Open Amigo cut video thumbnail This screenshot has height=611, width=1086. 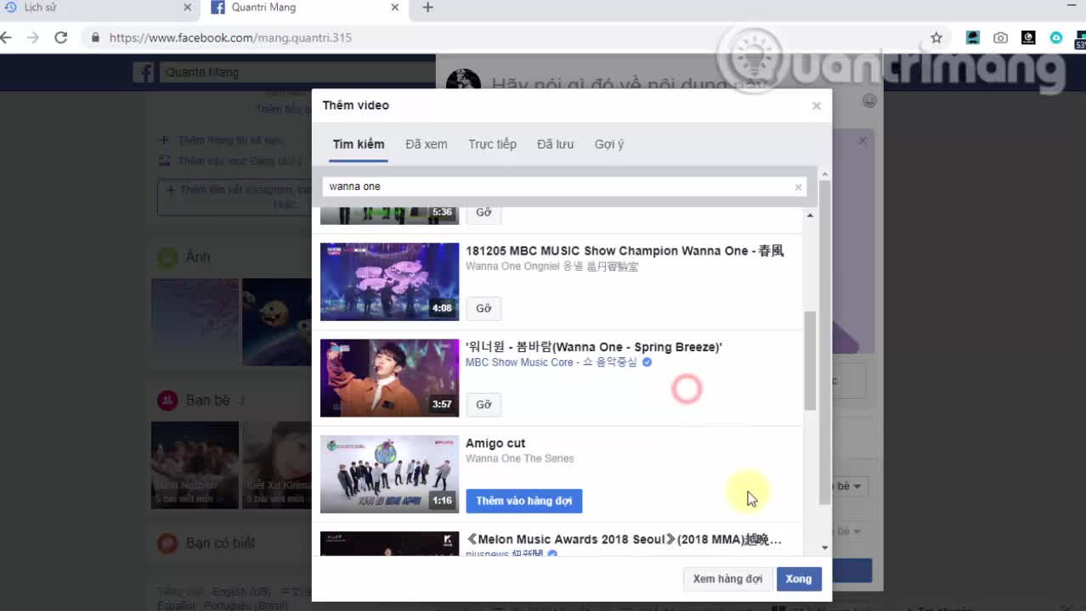[389, 474]
